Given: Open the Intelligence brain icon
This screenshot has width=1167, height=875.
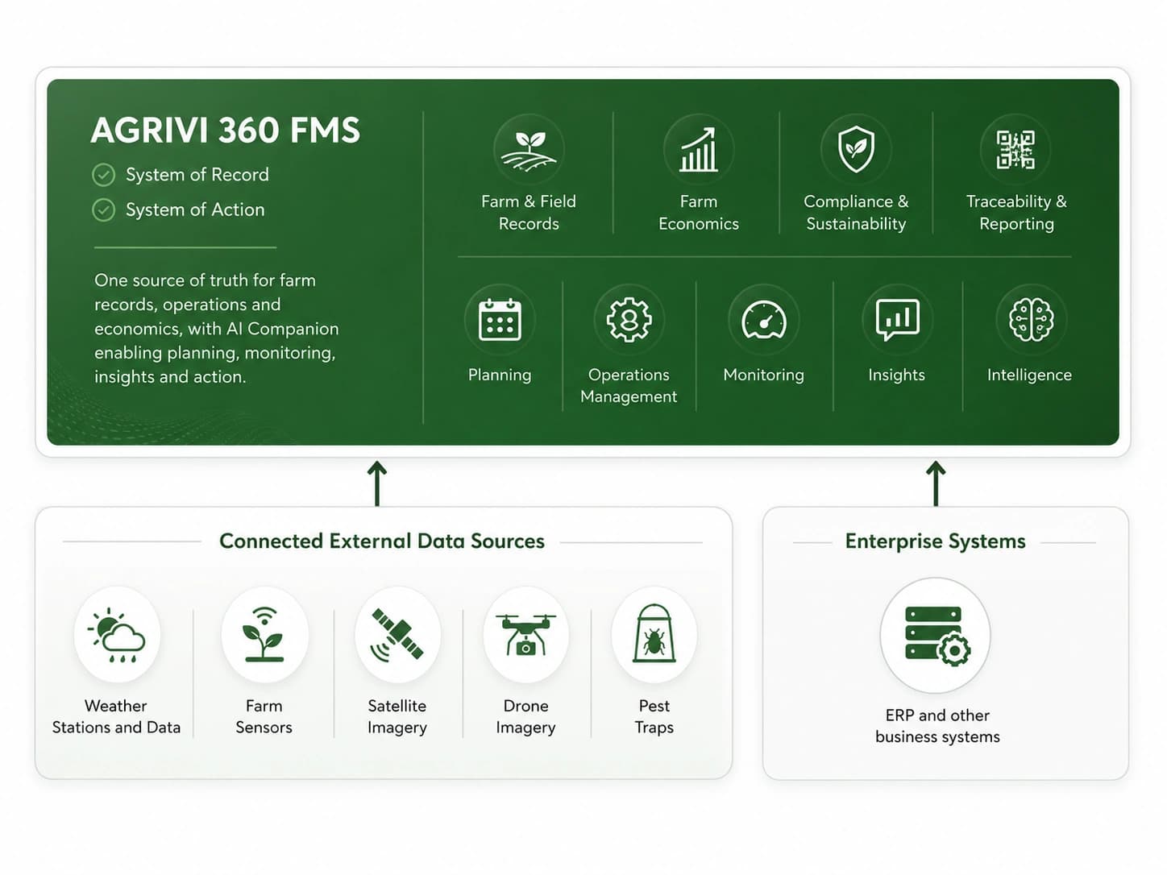Looking at the screenshot, I should (1031, 320).
